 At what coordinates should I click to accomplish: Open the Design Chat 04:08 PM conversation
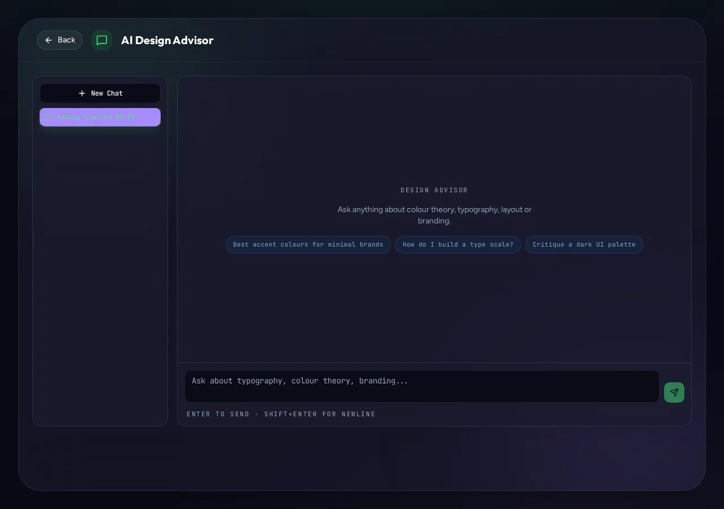coord(100,117)
